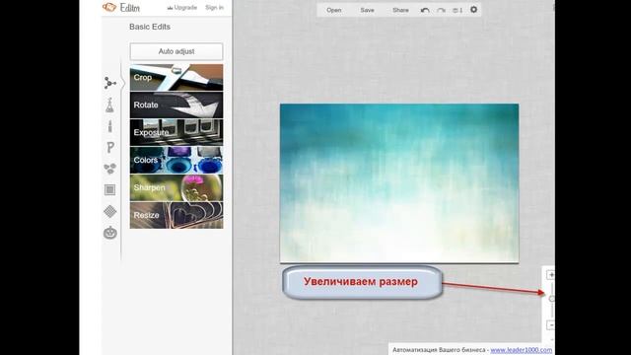This screenshot has width=631, height=355.
Task: Click the Auto adjust button
Action: 176,51
